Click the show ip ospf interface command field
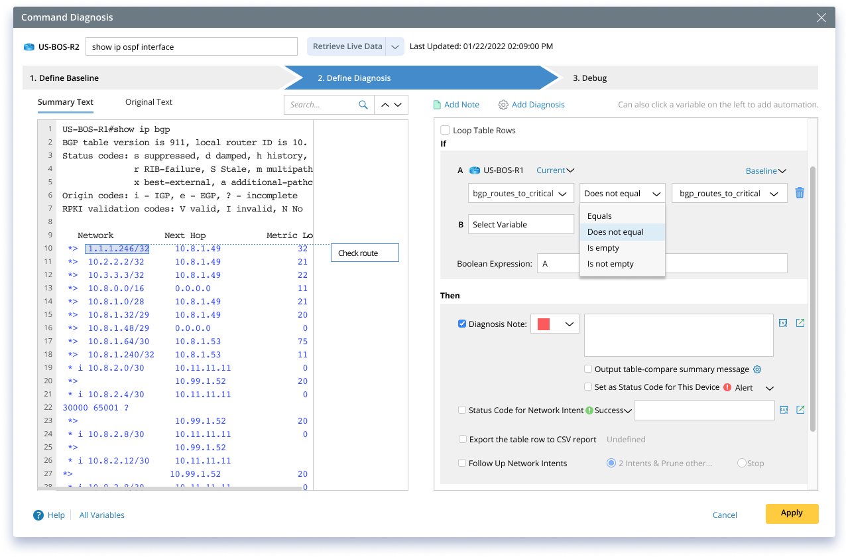 [x=192, y=46]
